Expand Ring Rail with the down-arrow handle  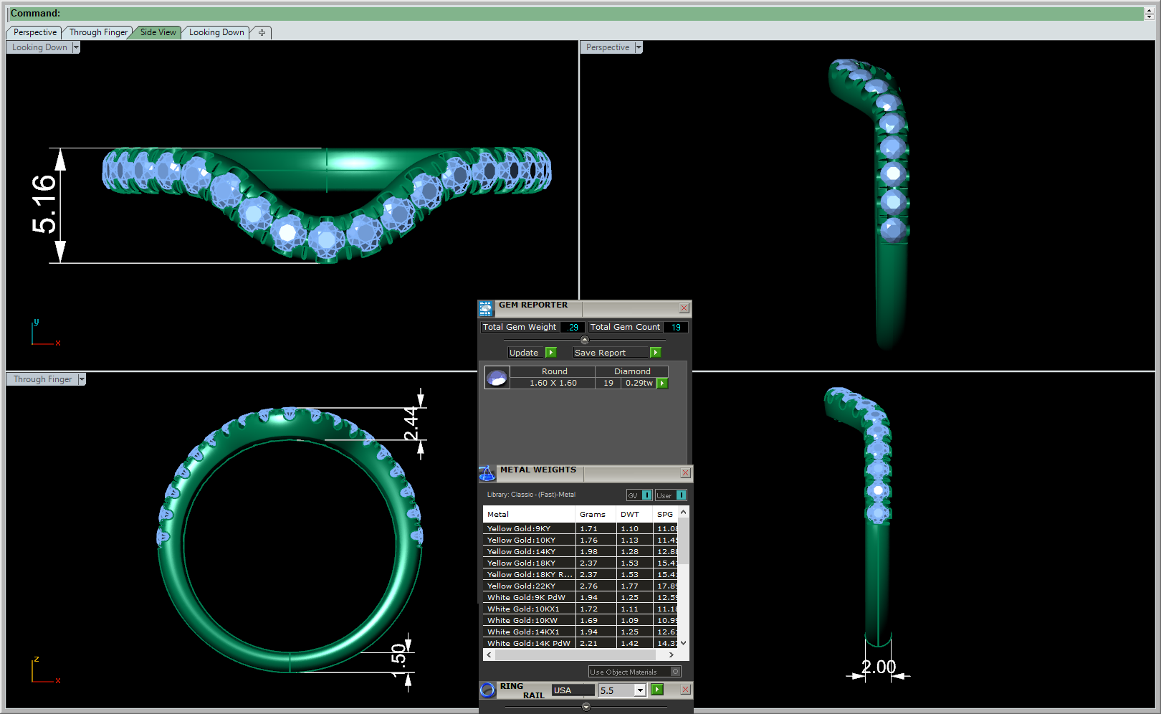pyautogui.click(x=586, y=707)
